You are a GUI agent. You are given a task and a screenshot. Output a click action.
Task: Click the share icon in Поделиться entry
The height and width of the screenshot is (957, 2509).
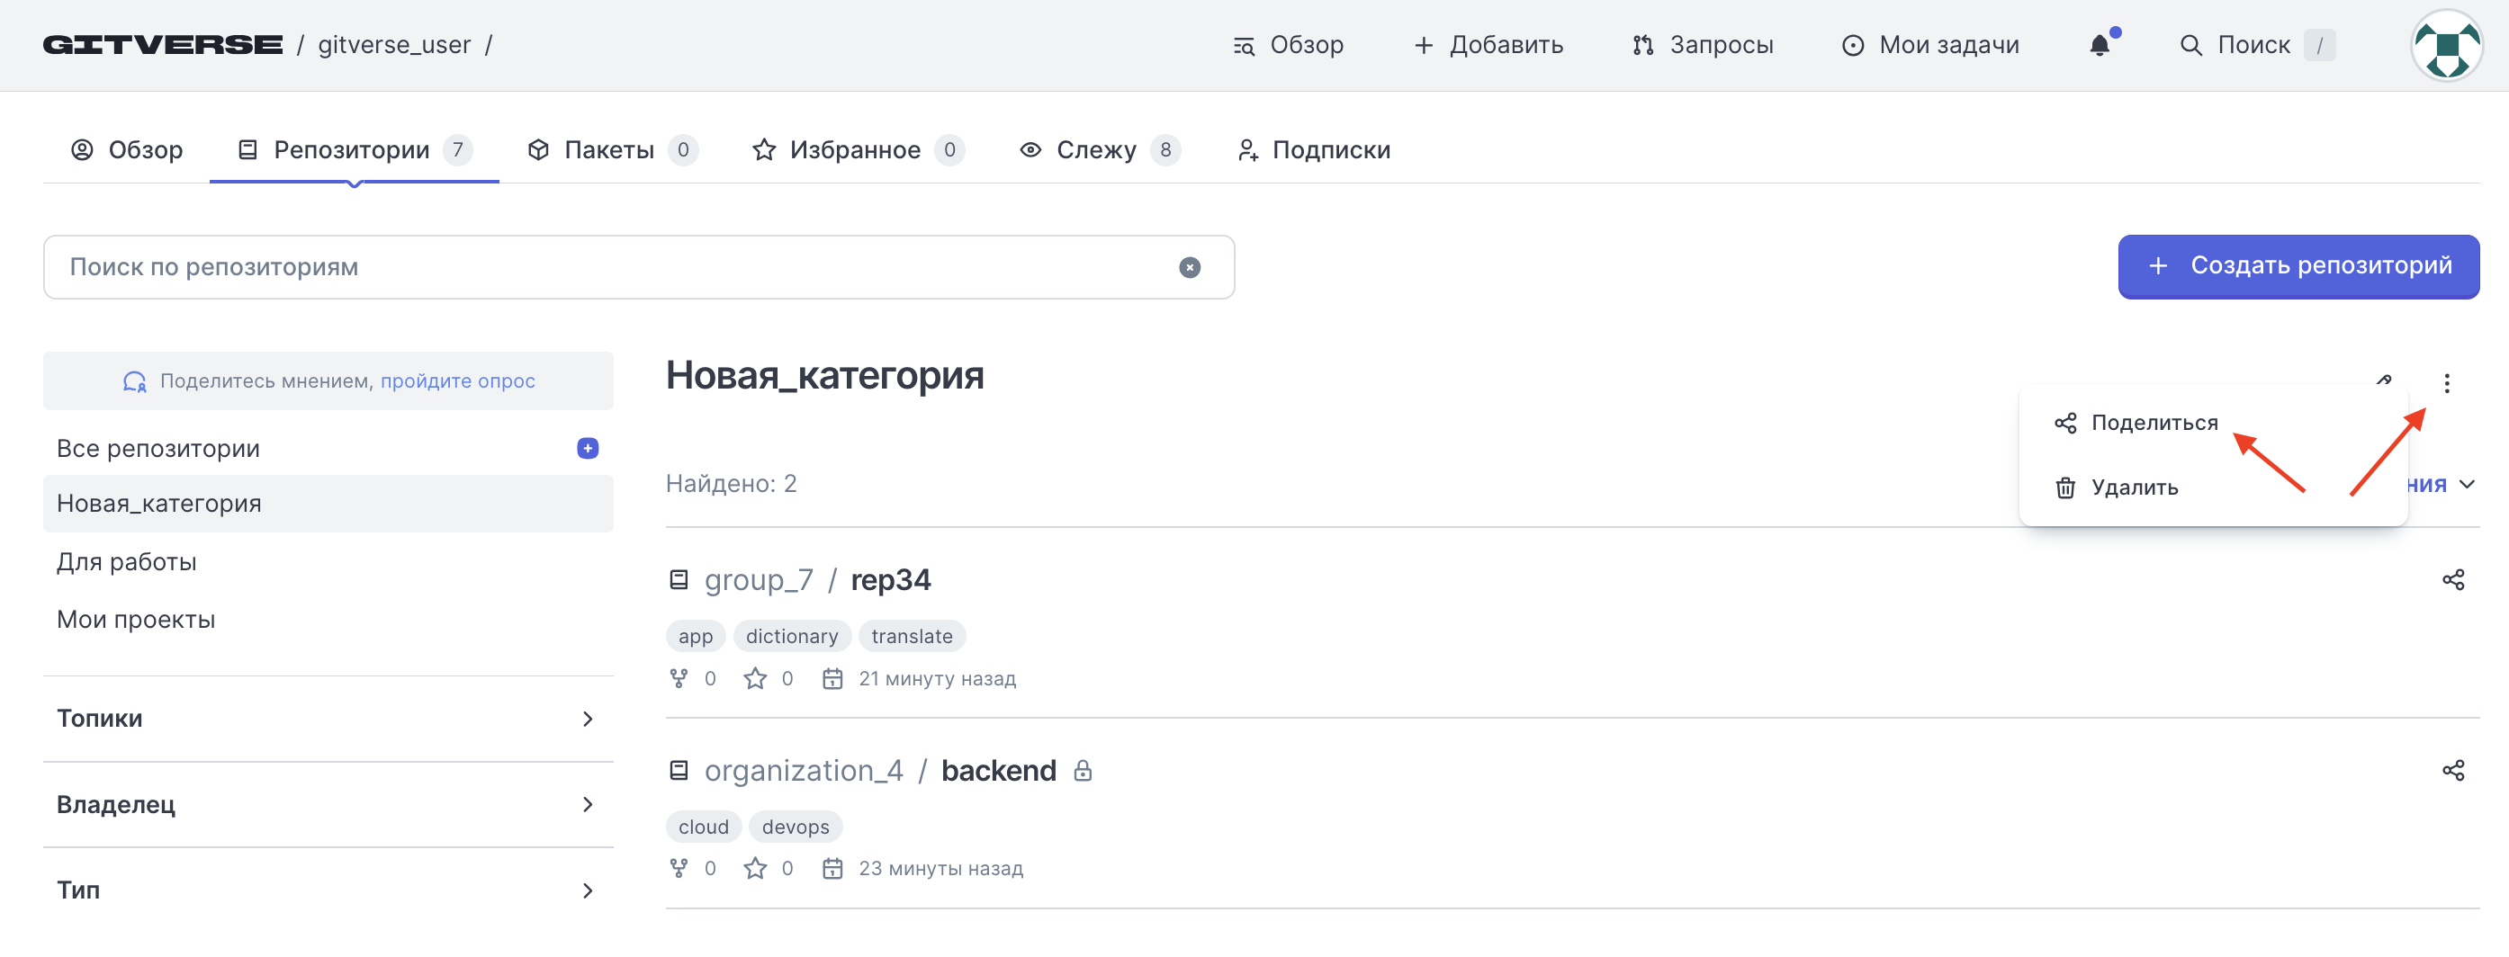2064,423
